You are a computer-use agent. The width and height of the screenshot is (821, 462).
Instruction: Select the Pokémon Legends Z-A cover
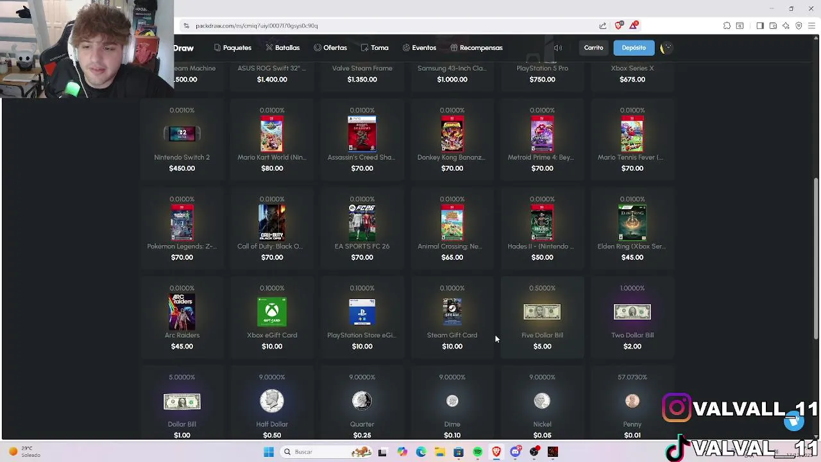pyautogui.click(x=182, y=223)
